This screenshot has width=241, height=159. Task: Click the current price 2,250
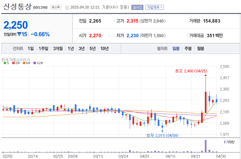[x=16, y=25]
